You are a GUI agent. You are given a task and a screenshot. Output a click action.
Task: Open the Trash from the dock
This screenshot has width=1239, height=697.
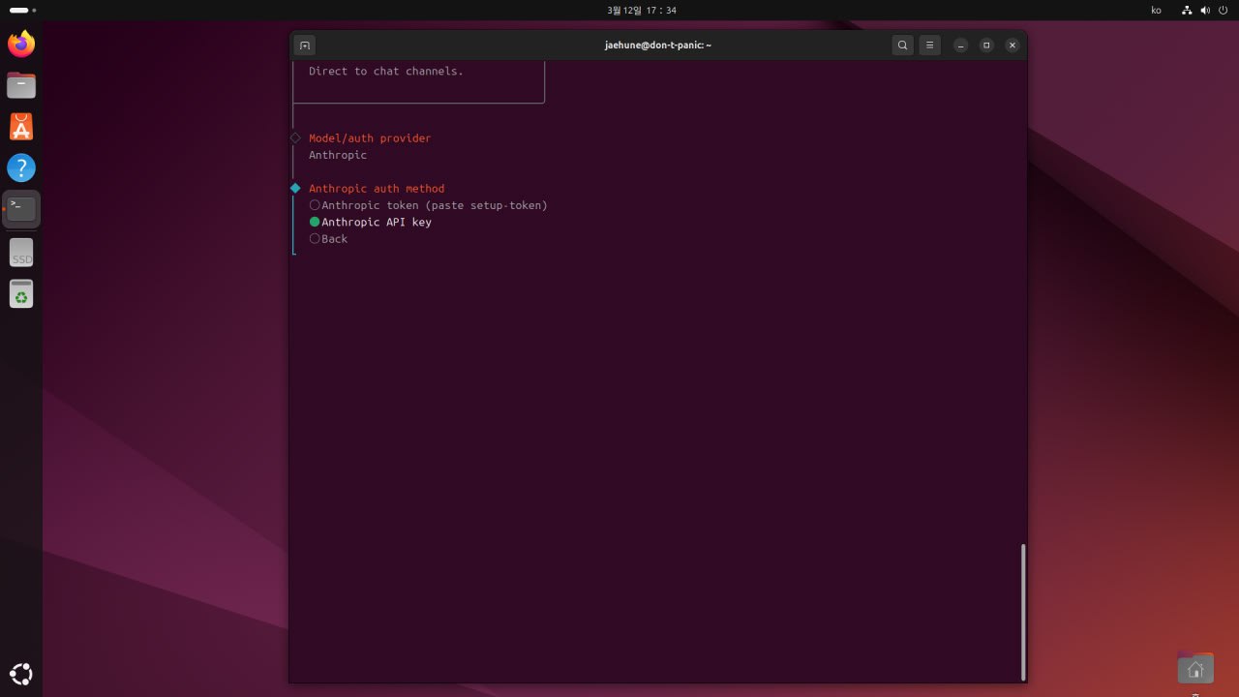point(20,293)
